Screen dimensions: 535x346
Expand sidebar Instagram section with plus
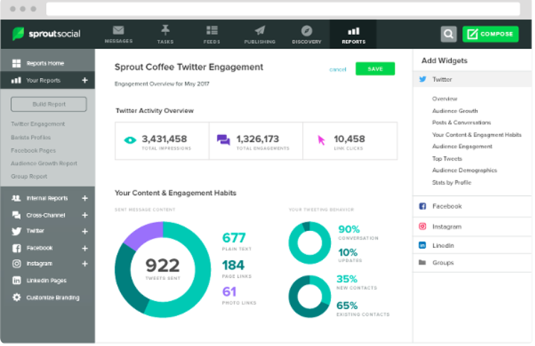[85, 264]
